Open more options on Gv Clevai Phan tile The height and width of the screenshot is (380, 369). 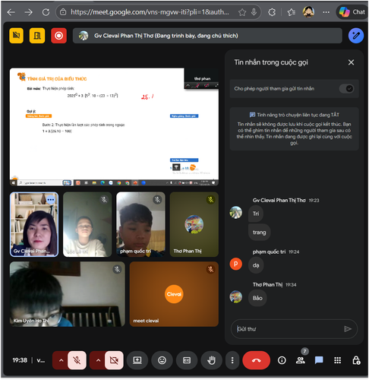(x=51, y=200)
